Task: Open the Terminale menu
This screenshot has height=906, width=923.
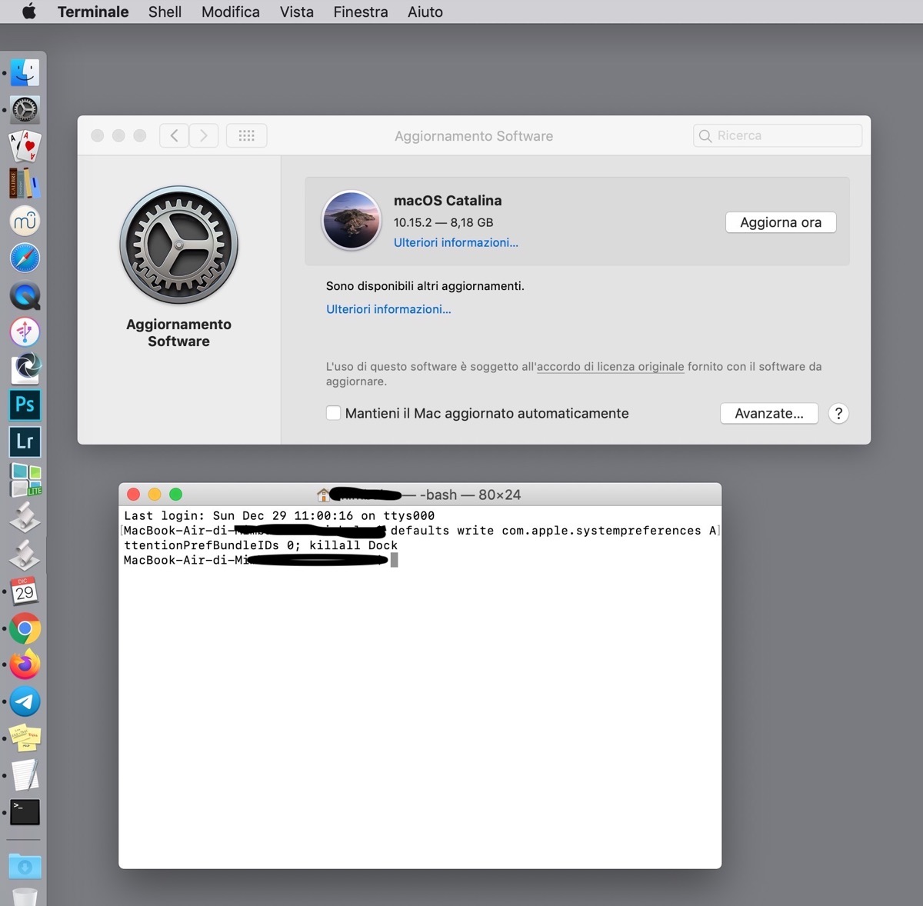Action: [93, 12]
